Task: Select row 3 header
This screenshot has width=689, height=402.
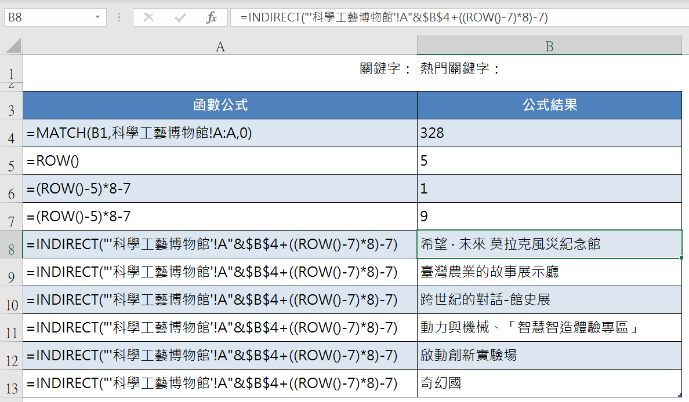Action: tap(12, 105)
